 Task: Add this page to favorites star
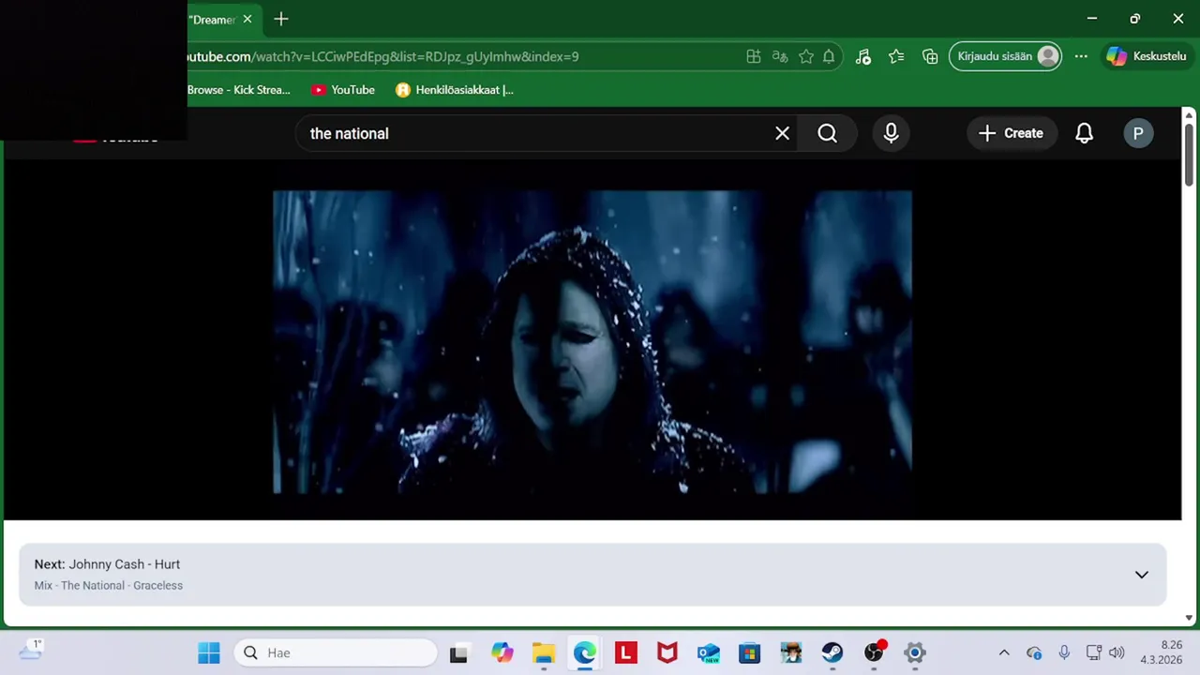[806, 56]
